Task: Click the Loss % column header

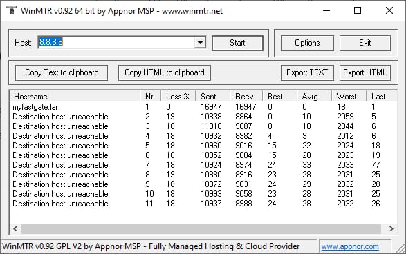Action: click(x=178, y=97)
